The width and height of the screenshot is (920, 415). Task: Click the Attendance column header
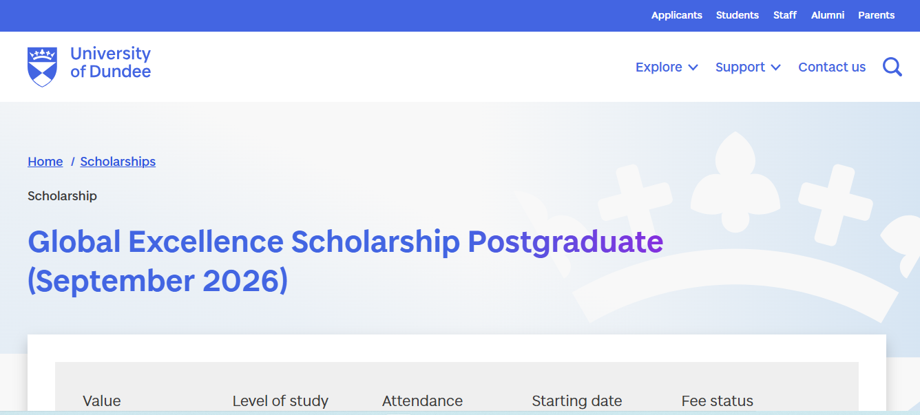(x=422, y=401)
